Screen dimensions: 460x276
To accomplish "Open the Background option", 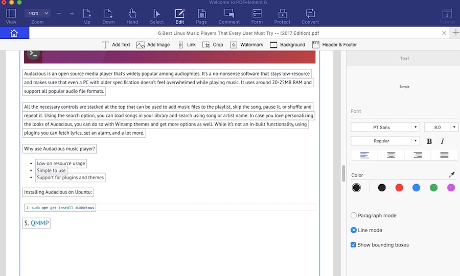I will [x=287, y=45].
